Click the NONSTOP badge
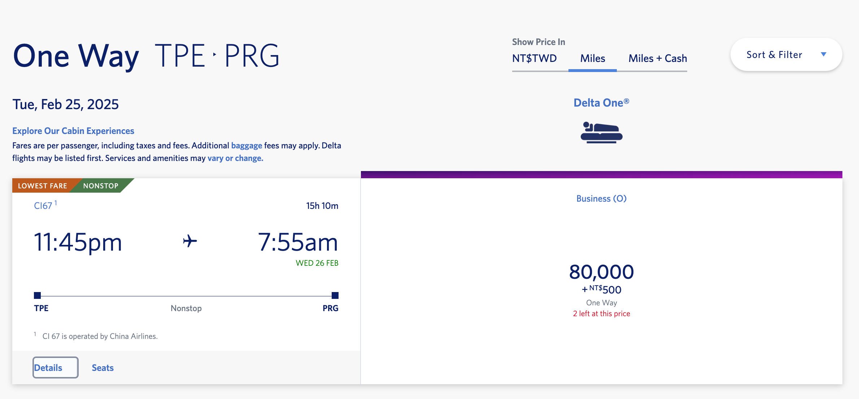Screen dimensions: 859x399 (x=101, y=186)
